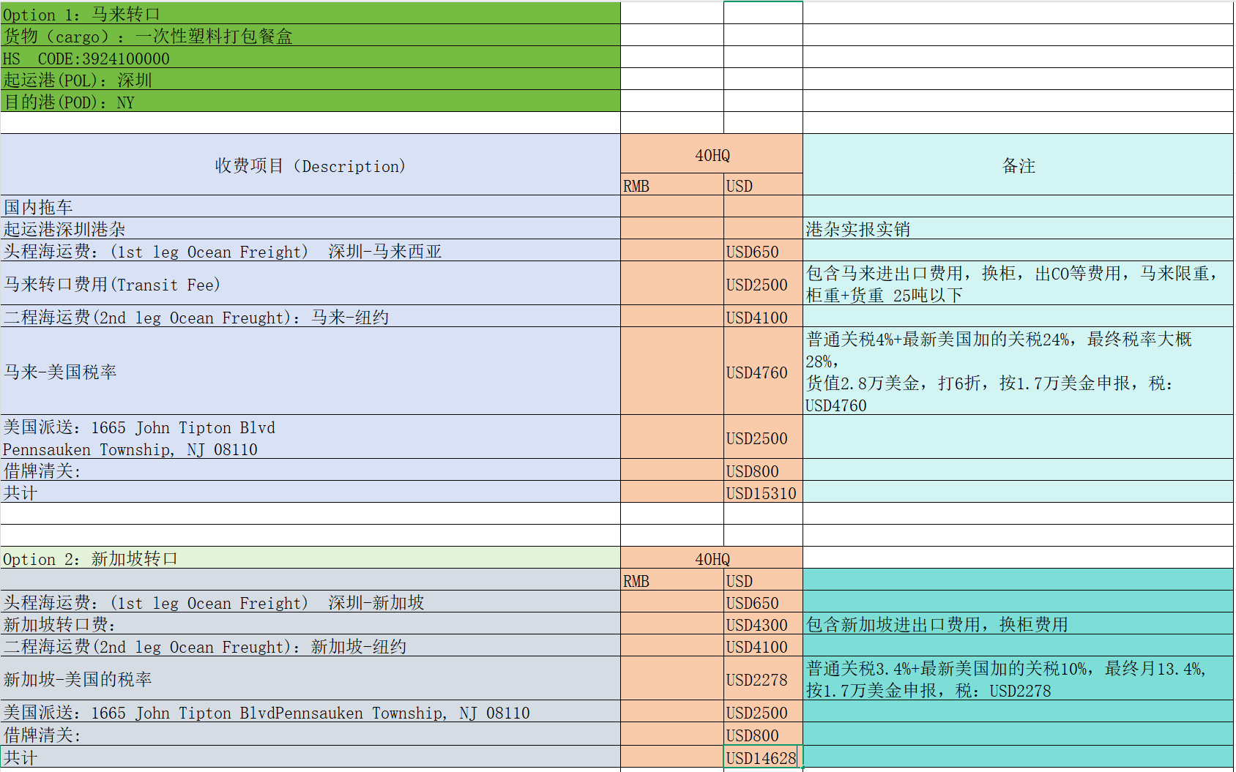The image size is (1236, 772).
Task: Select the USD2278 tax amount cell
Action: coord(762,680)
